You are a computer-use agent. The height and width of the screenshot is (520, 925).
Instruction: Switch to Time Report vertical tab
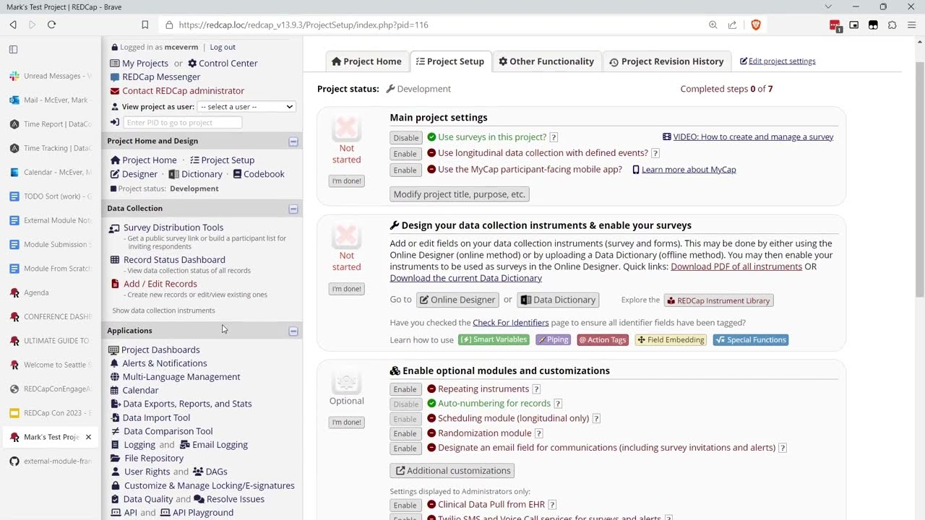(x=51, y=124)
